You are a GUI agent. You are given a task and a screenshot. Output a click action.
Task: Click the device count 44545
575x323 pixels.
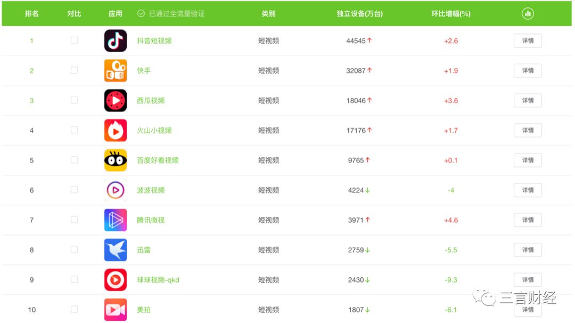[x=356, y=41]
